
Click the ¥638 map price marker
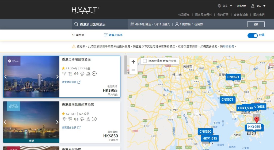(261, 106)
